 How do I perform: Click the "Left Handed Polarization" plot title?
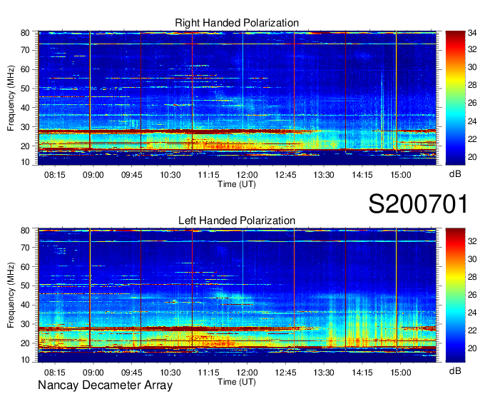(237, 221)
